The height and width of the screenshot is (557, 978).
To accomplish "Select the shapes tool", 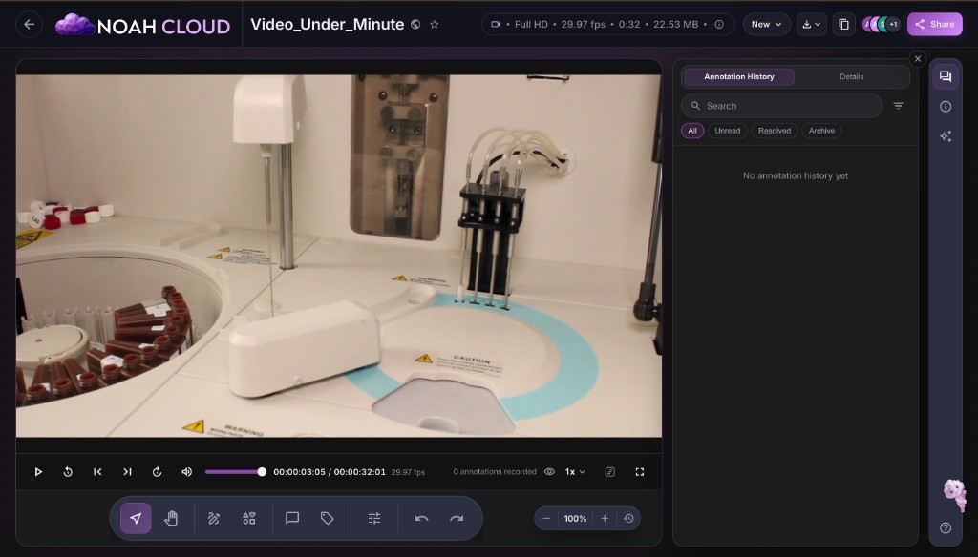I will pos(249,518).
